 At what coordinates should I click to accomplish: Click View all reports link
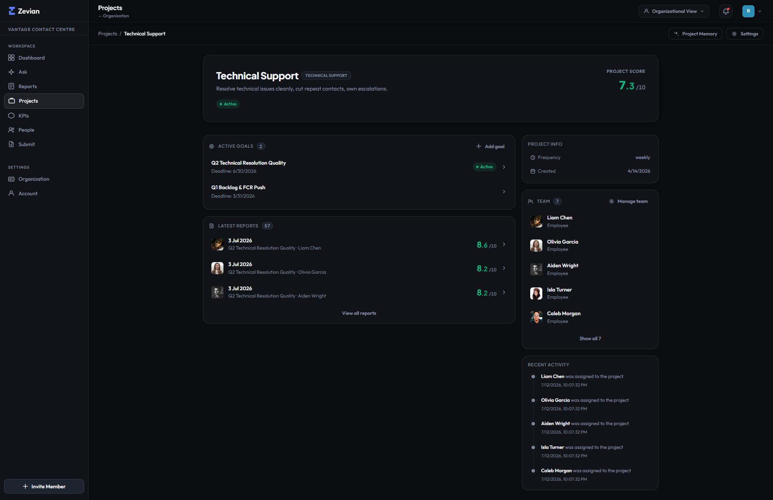coord(359,313)
